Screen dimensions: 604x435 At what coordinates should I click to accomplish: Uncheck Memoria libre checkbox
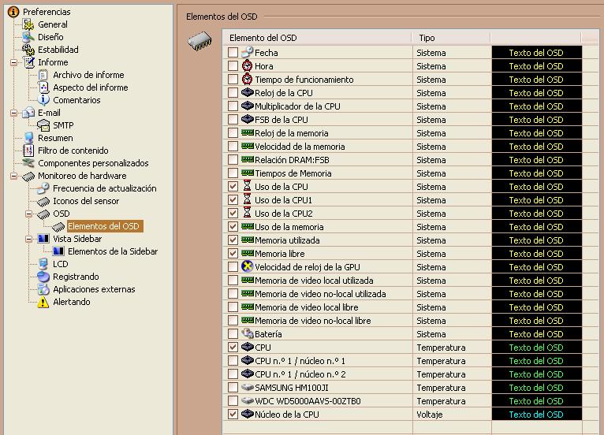click(x=233, y=253)
